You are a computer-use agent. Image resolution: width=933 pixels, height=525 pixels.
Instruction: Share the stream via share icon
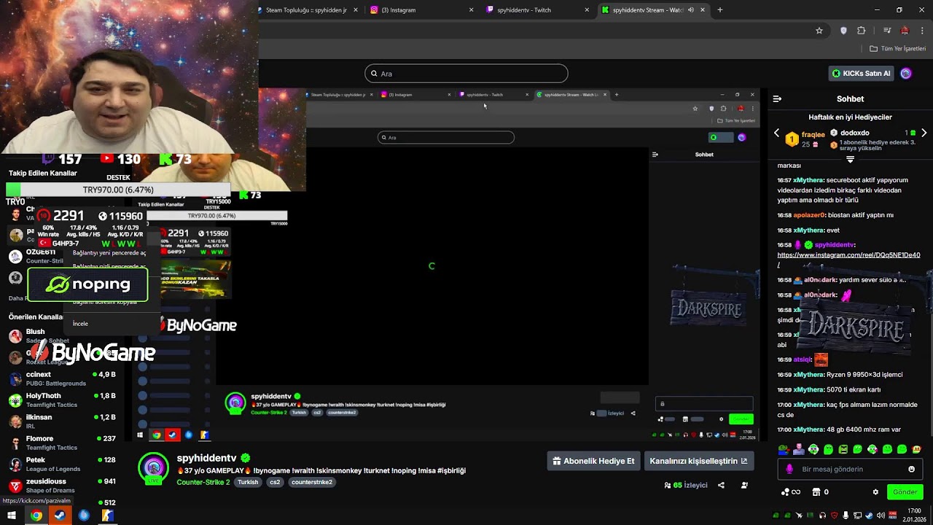[721, 485]
